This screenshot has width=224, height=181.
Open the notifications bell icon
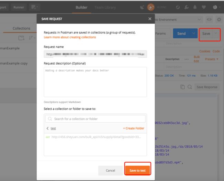click(195, 7)
